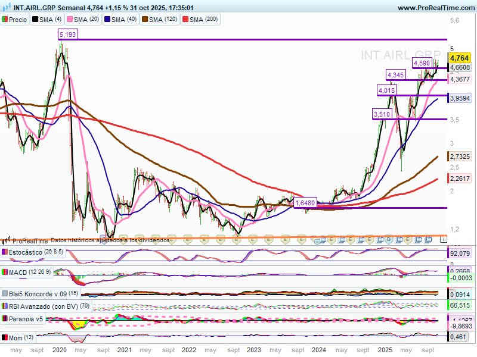Screen dimensions: 477x357
Task: Open the SMA (40) legend settings
Action: [122, 20]
